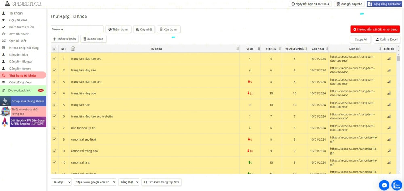This screenshot has height=191, width=404.
Task: Show chart for đào tạo seo uy tín
Action: click(389, 128)
